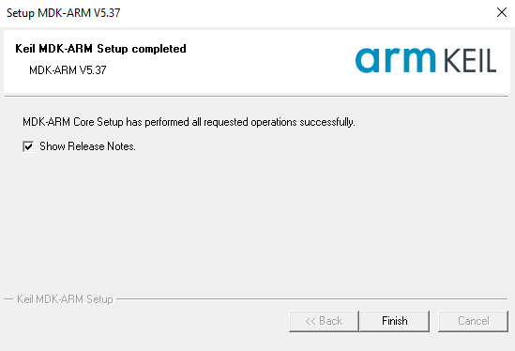This screenshot has height=351, width=515.
Task: Click the separator line below the header banner
Action: [256, 97]
